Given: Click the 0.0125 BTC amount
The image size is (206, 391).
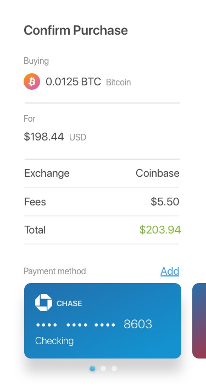Looking at the screenshot, I should [74, 82].
